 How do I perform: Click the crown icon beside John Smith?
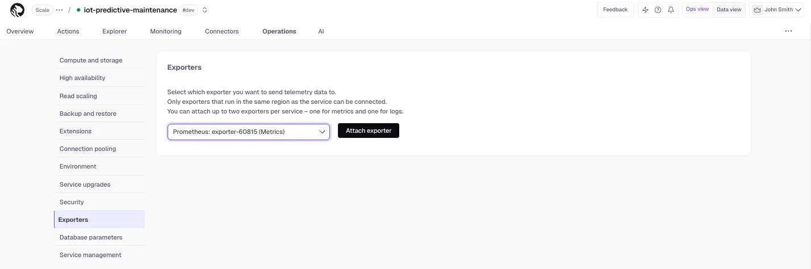pos(756,10)
